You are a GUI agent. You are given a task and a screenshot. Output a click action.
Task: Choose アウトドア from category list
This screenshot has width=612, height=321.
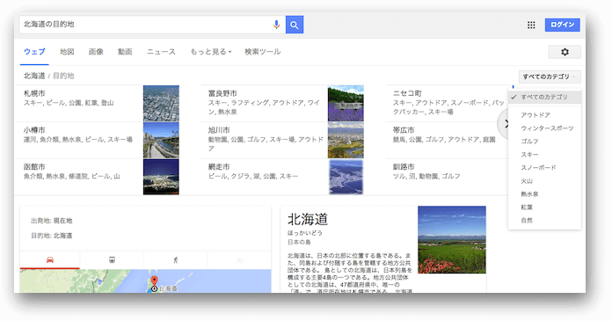[x=544, y=115]
